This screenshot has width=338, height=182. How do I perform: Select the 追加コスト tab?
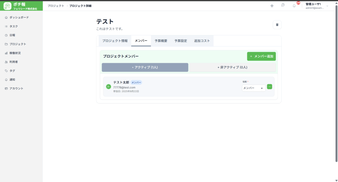coord(202,41)
